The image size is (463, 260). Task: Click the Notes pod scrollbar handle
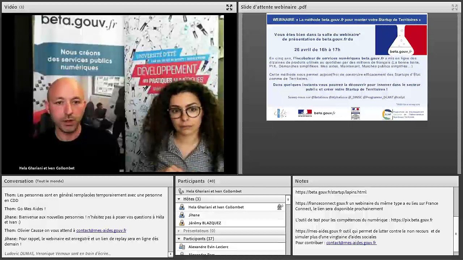point(456,234)
